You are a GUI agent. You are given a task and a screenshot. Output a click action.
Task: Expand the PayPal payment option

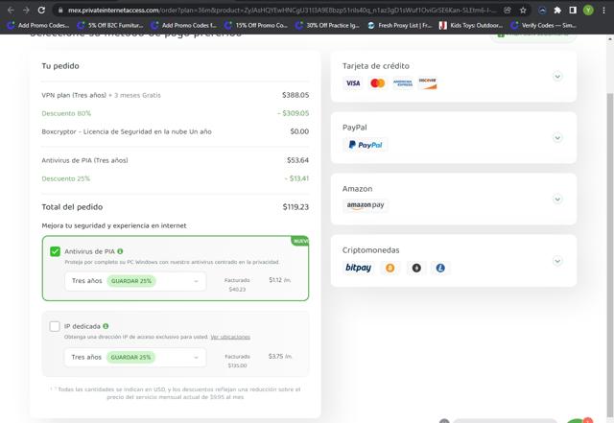pyautogui.click(x=557, y=137)
